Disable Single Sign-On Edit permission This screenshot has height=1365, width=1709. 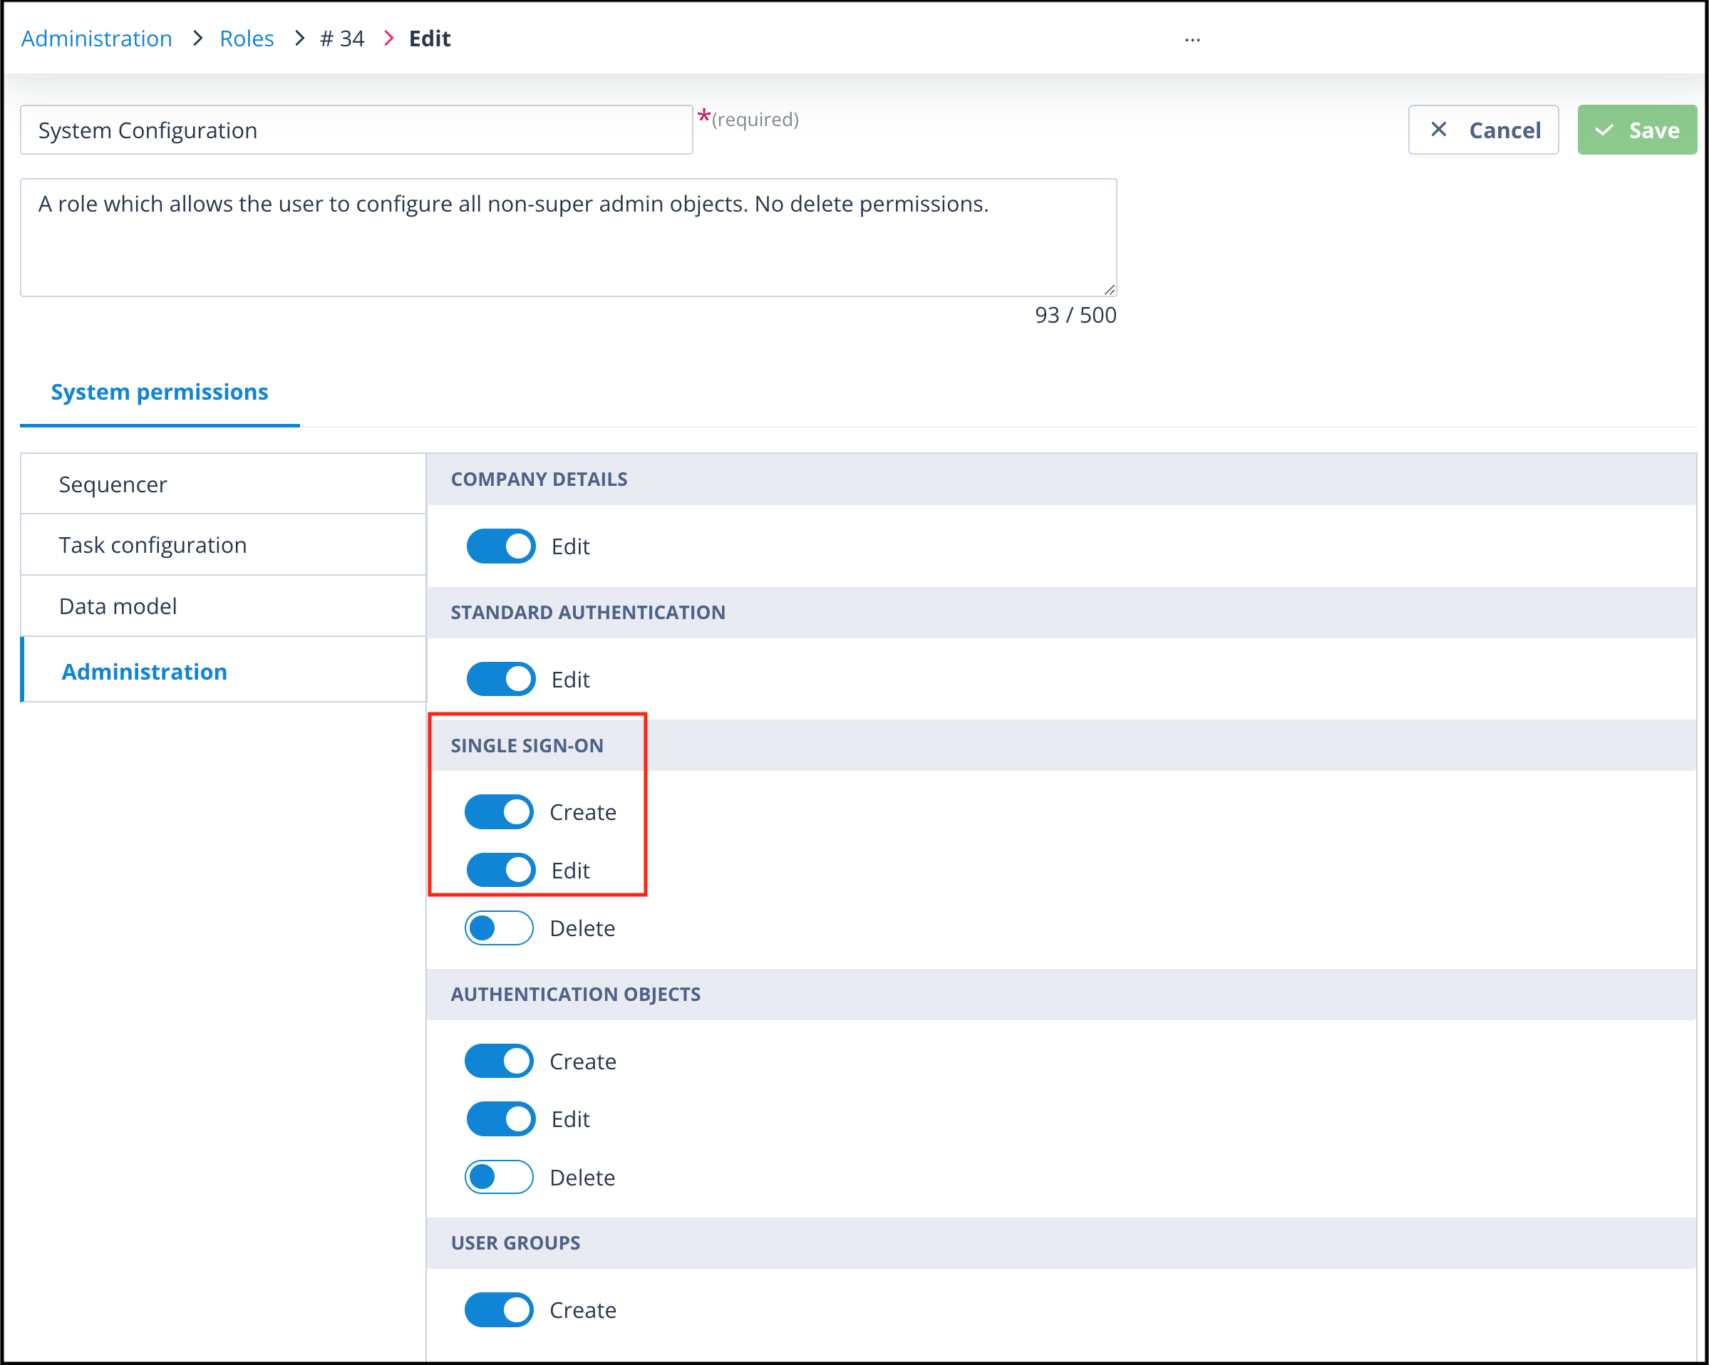point(501,870)
